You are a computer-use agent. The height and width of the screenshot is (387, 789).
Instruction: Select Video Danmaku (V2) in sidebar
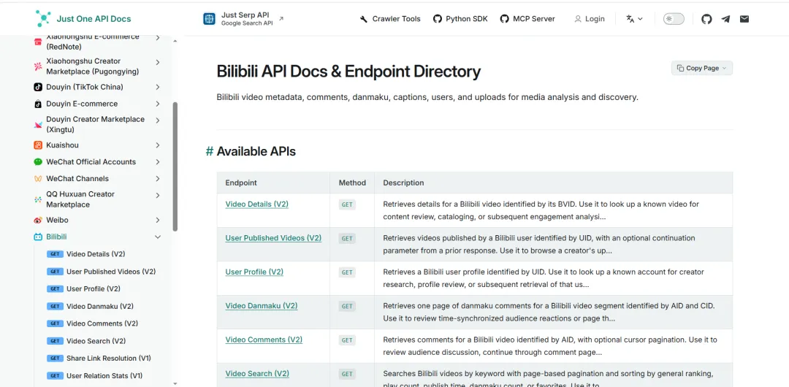point(100,306)
